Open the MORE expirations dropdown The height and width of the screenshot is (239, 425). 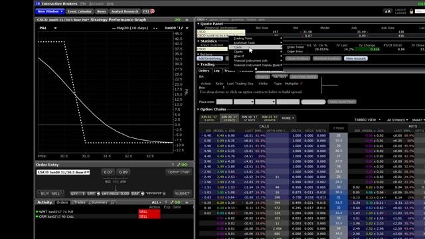coord(288,118)
